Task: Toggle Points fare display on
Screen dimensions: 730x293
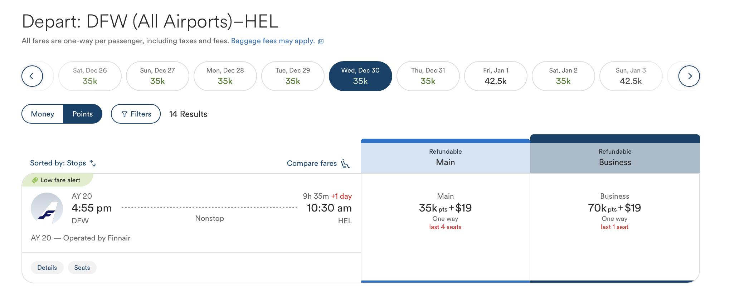Action: [x=83, y=114]
